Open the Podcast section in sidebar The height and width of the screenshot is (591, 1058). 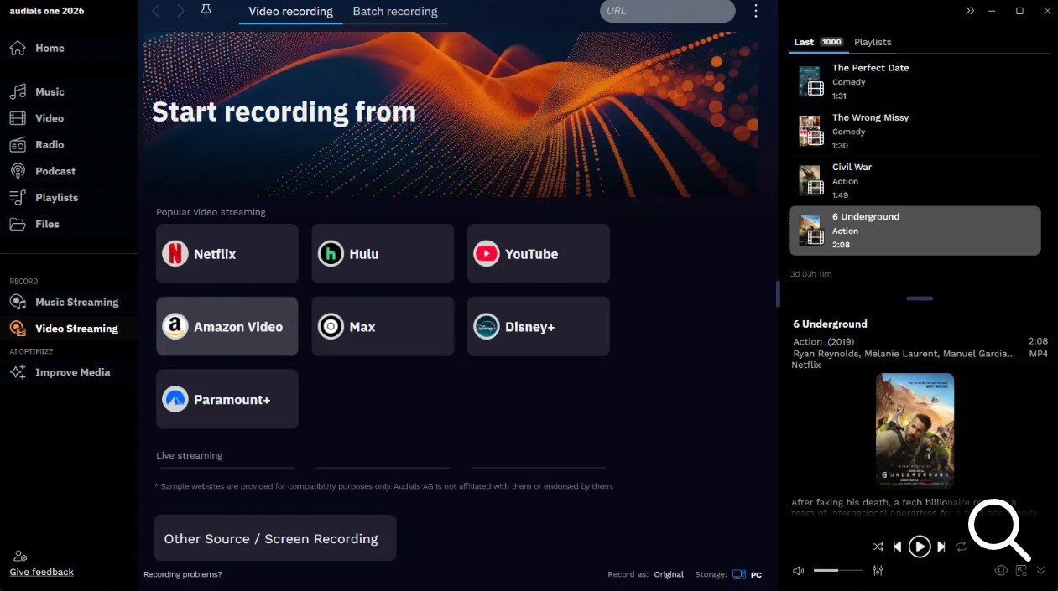tap(55, 171)
